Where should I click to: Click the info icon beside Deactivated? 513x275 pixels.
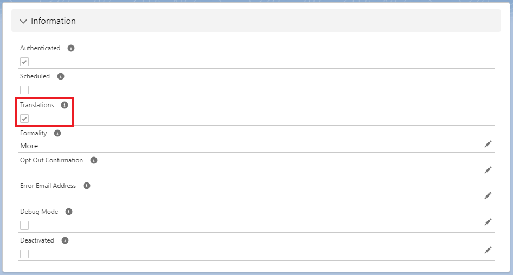pos(65,240)
